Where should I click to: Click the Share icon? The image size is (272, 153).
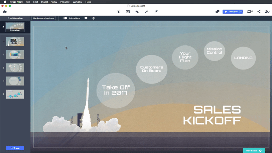(x=259, y=12)
